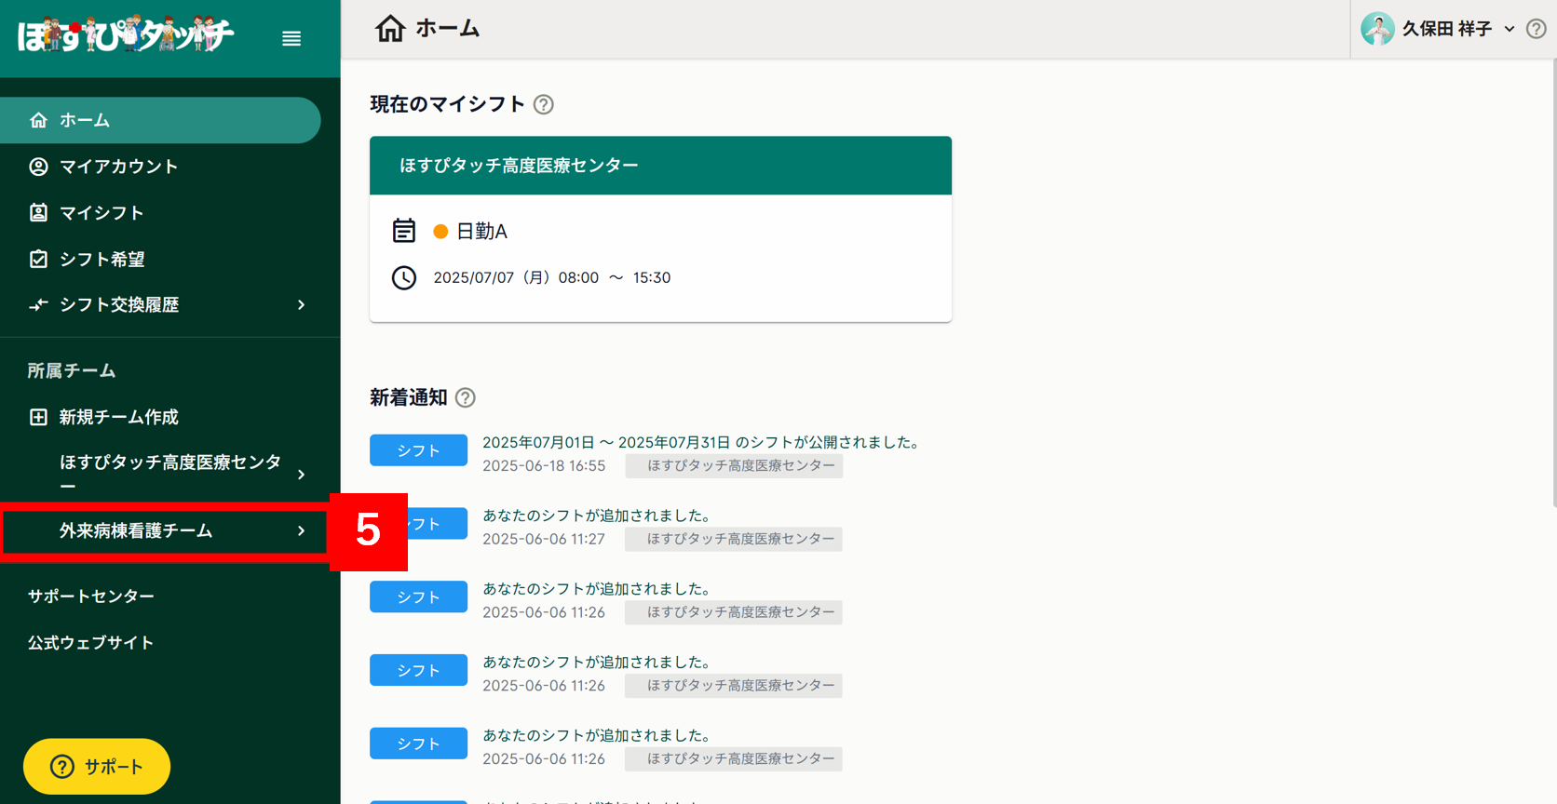Viewport: 1557px width, 804px height.
Task: Select 外来病棟看護チーム in sidebar
Action: click(x=166, y=530)
